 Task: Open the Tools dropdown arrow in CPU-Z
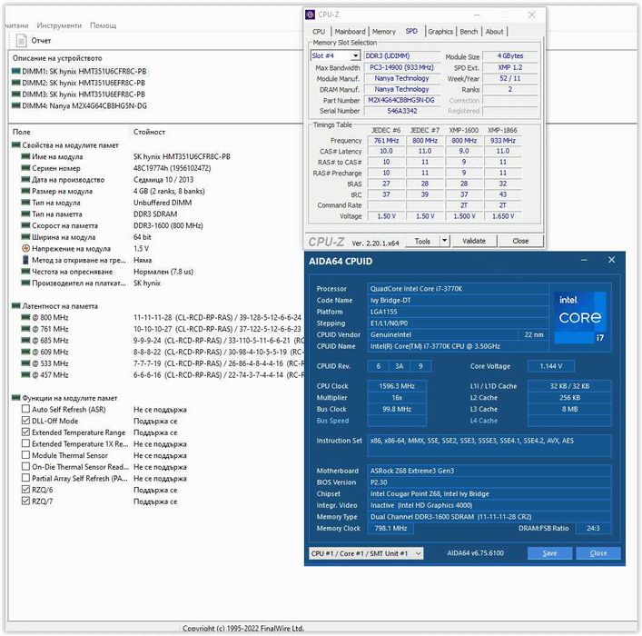445,241
